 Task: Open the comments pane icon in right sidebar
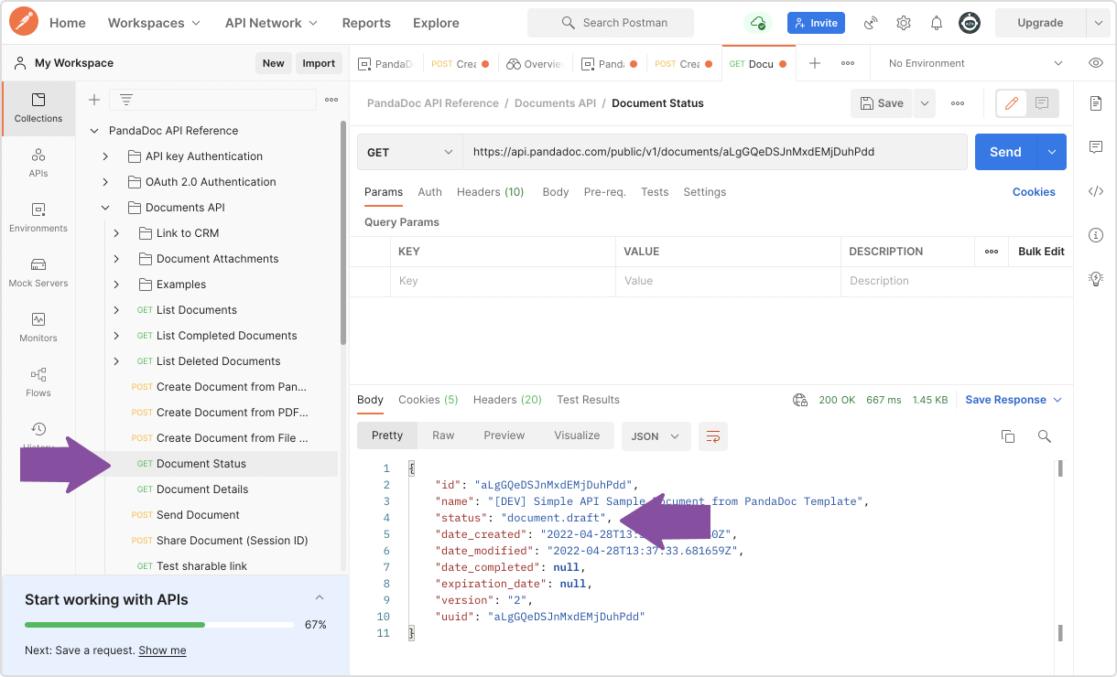(x=1096, y=147)
